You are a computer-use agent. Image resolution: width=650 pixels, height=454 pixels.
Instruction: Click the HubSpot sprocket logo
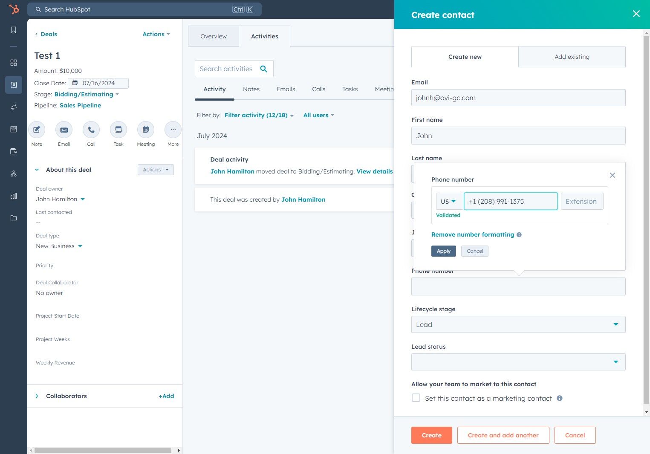pyautogui.click(x=14, y=9)
